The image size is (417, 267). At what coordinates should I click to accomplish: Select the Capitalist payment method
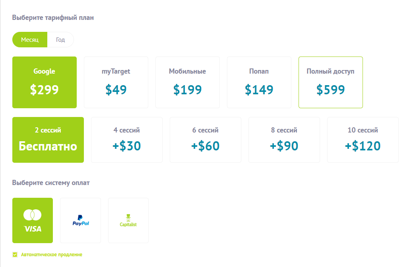coord(128,220)
